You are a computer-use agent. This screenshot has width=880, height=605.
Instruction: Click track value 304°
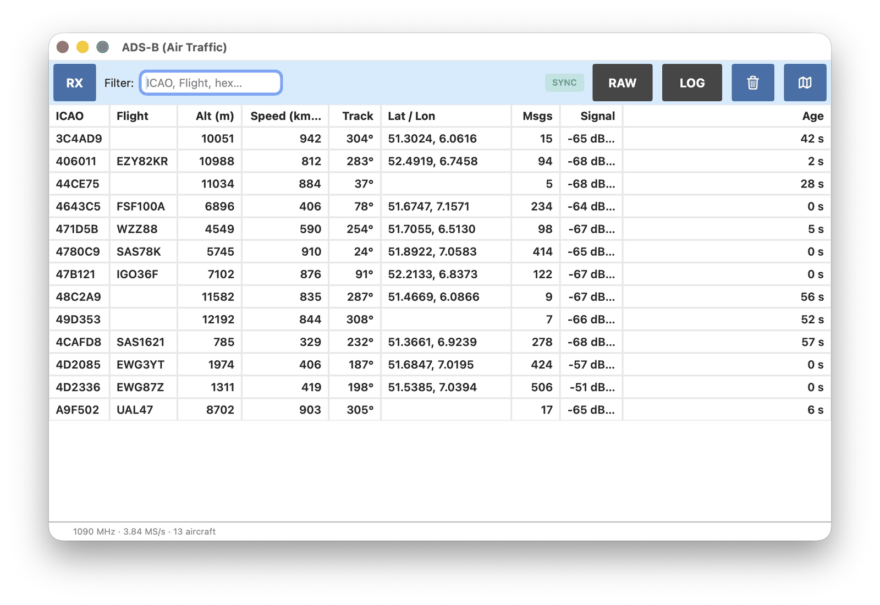(x=355, y=139)
